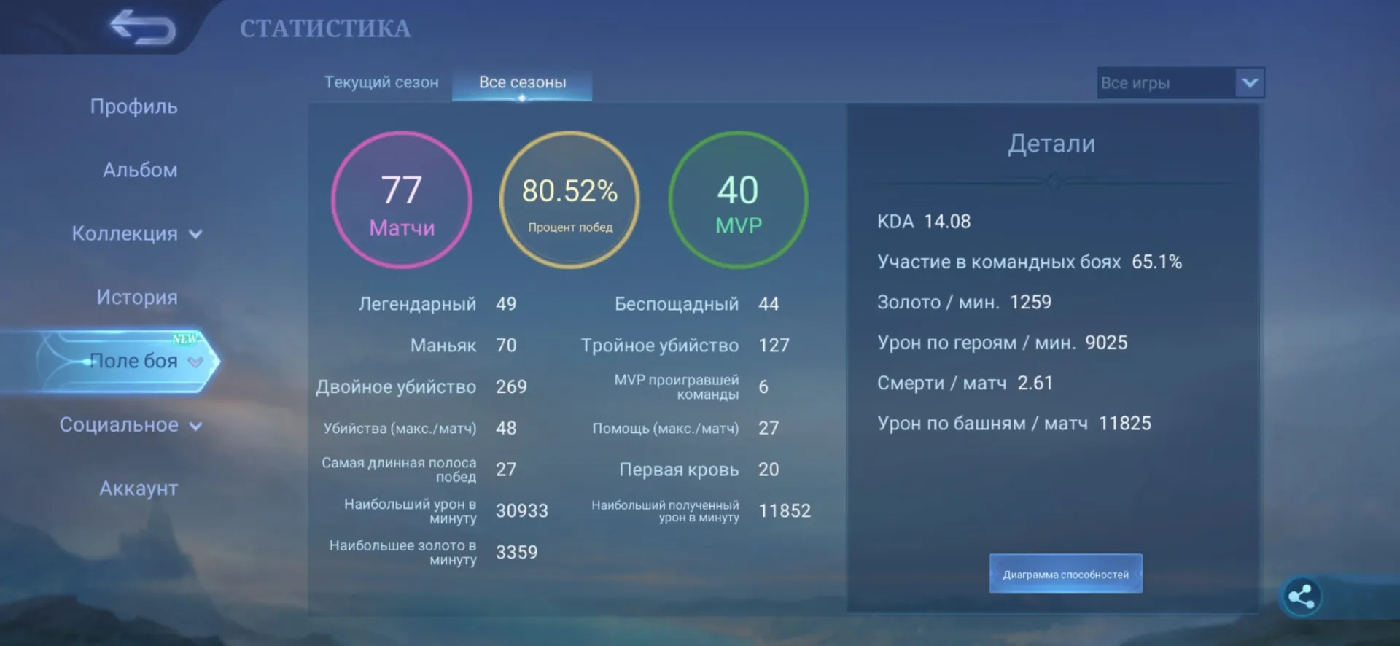Collapse the Поле боя chevron
1400x646 pixels.
point(195,362)
